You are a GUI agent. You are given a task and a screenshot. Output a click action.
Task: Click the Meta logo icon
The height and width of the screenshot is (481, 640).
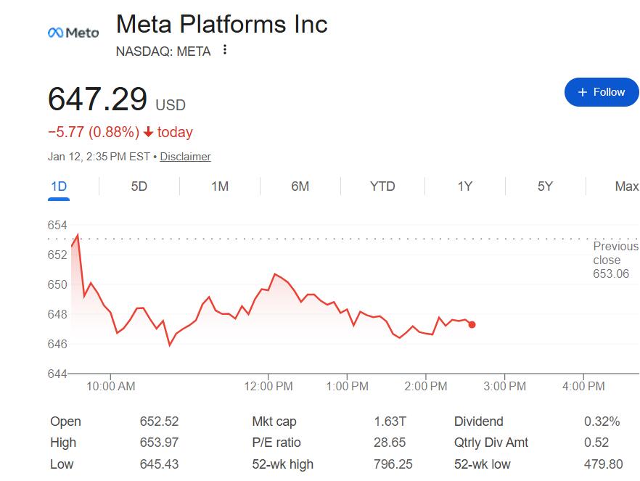[73, 33]
